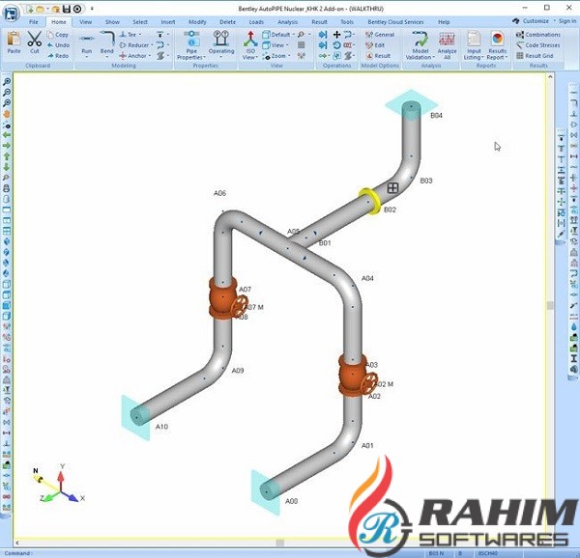Expand the Anchor dropdown

tap(150, 56)
